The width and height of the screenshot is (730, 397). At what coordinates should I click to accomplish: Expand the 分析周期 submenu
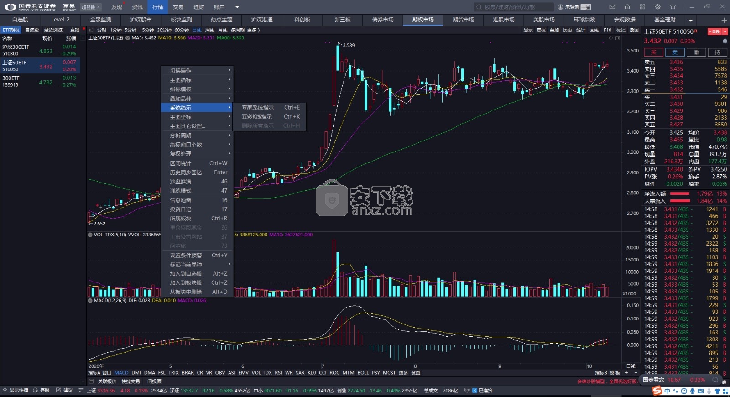tap(198, 136)
